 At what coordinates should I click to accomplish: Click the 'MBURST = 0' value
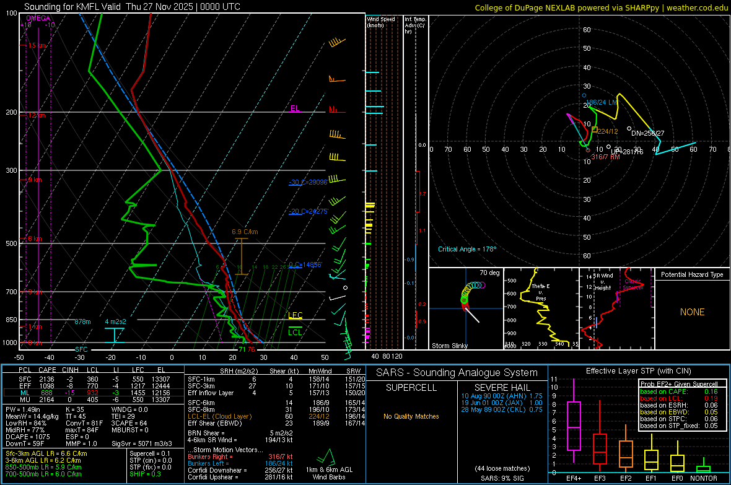pos(130,430)
